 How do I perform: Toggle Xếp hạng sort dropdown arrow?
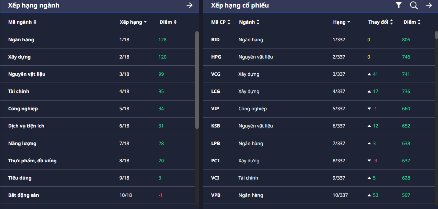145,22
